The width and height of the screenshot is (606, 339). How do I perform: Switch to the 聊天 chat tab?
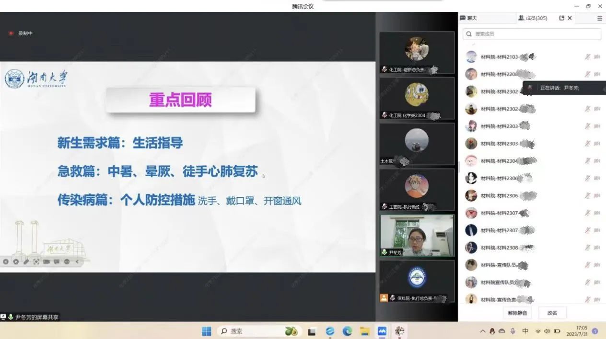coord(469,18)
